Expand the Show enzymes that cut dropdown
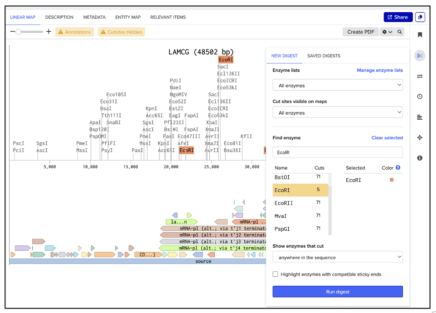Viewport: 436px width, 313px height. click(x=338, y=257)
